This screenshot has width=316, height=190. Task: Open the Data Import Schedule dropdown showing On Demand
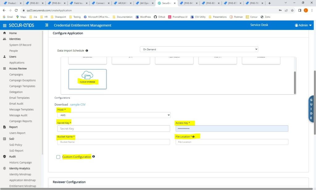point(199,49)
